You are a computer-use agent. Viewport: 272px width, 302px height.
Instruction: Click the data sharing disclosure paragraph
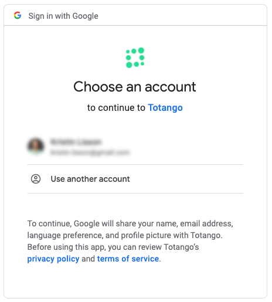(130, 241)
